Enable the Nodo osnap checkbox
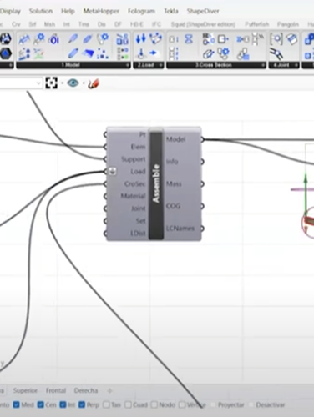The width and height of the screenshot is (314, 417). [x=154, y=404]
